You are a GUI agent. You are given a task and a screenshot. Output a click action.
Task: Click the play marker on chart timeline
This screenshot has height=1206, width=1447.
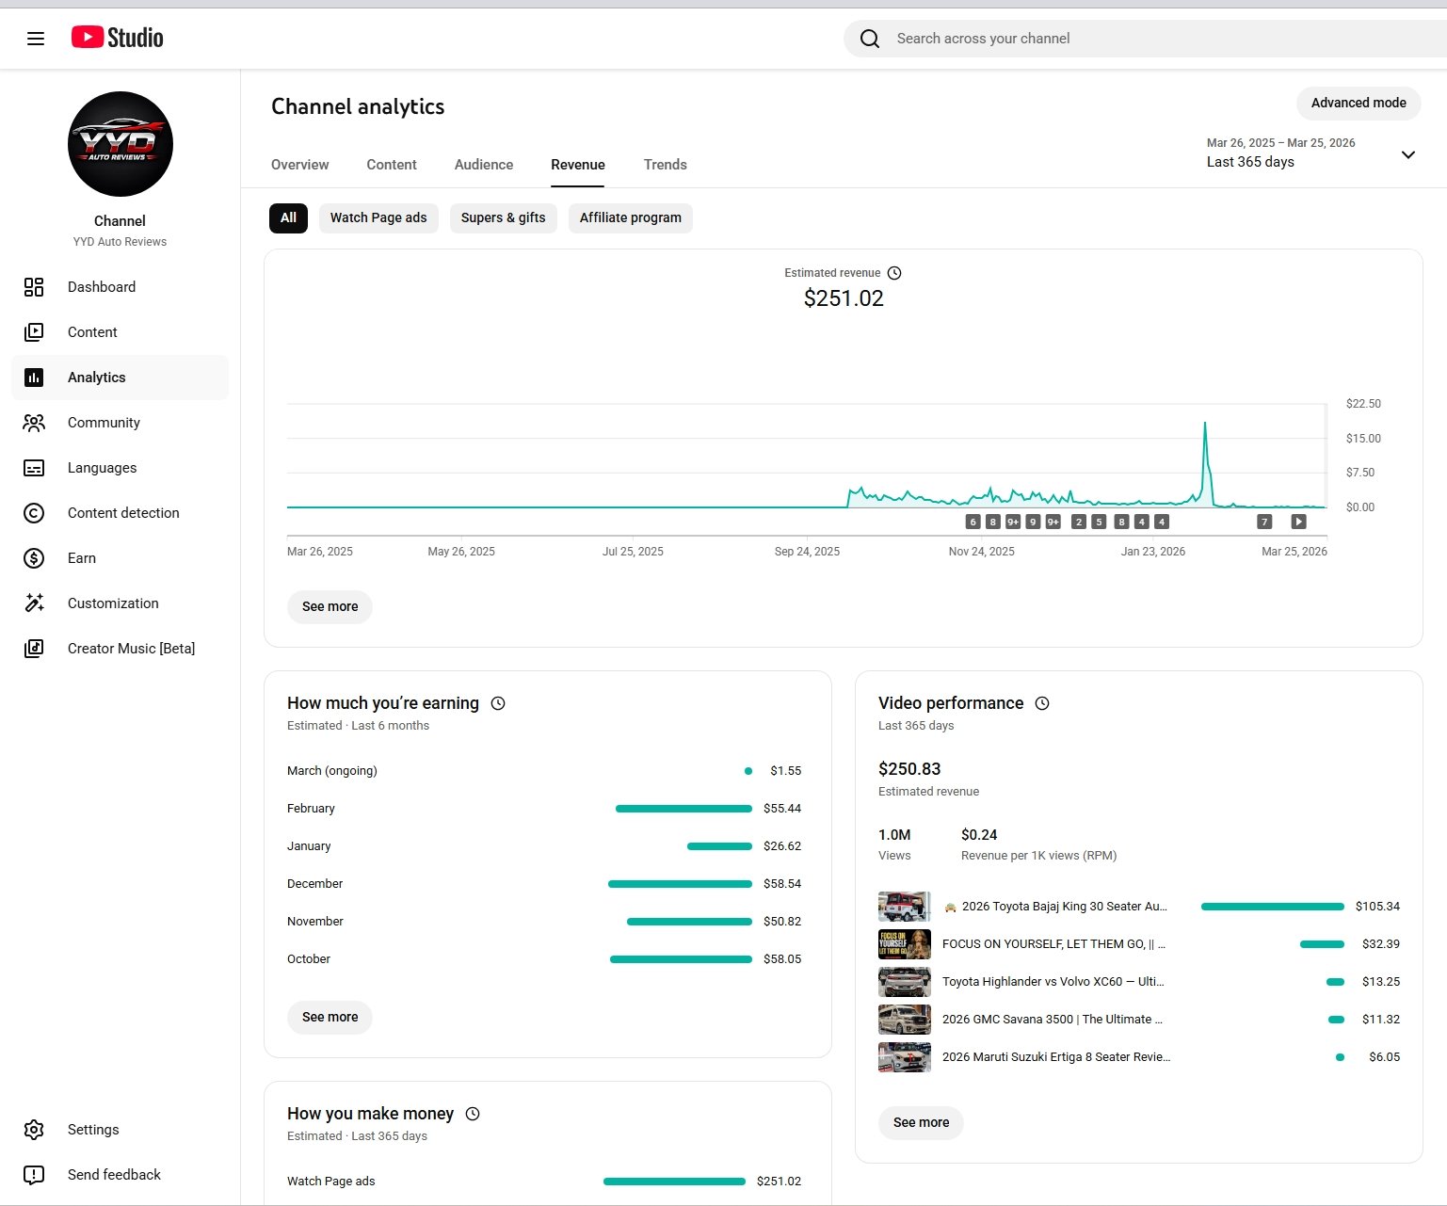pos(1298,522)
